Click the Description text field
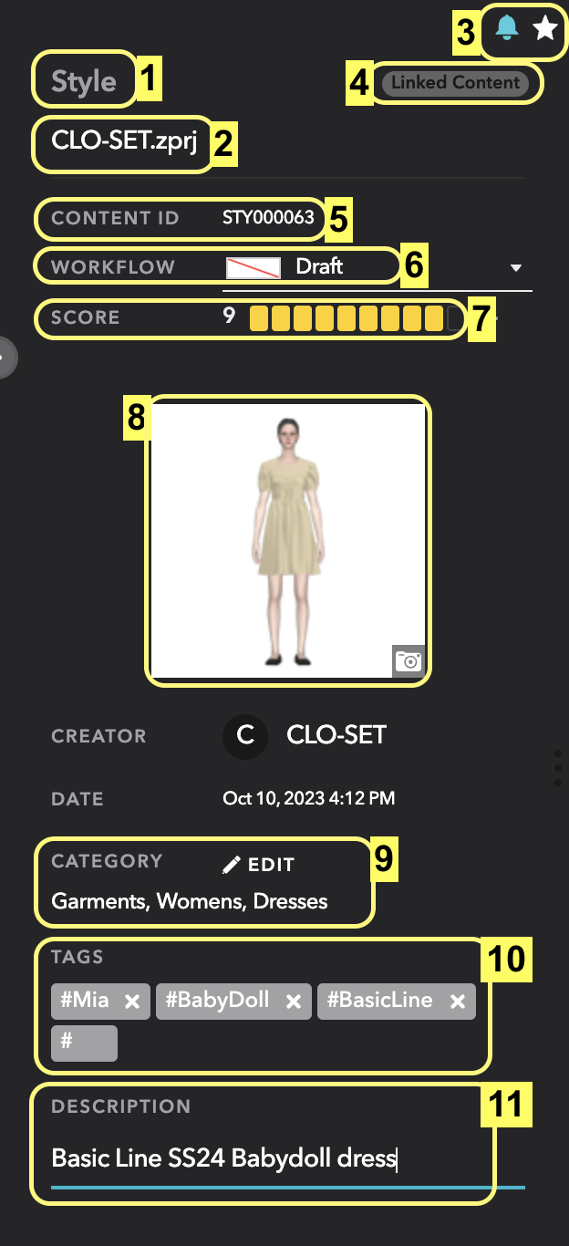 tap(288, 1160)
